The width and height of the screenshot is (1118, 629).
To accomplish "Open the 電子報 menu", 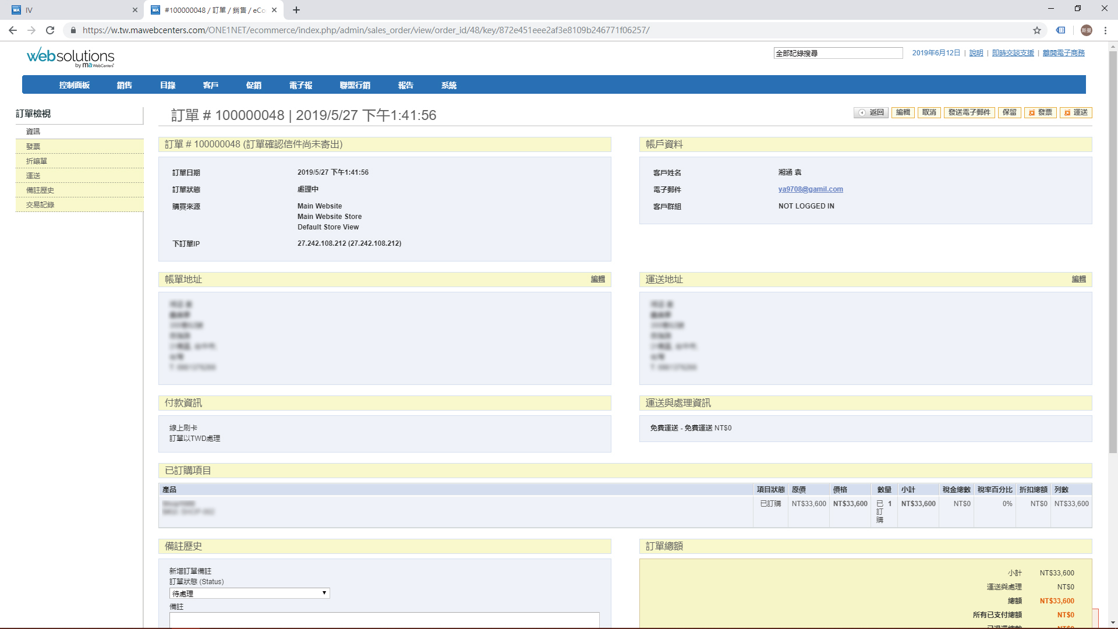I will click(301, 85).
